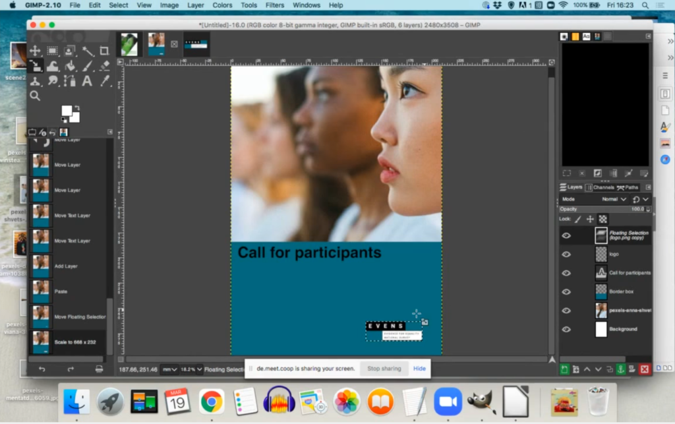Raise layer with up arrow

coord(587,369)
